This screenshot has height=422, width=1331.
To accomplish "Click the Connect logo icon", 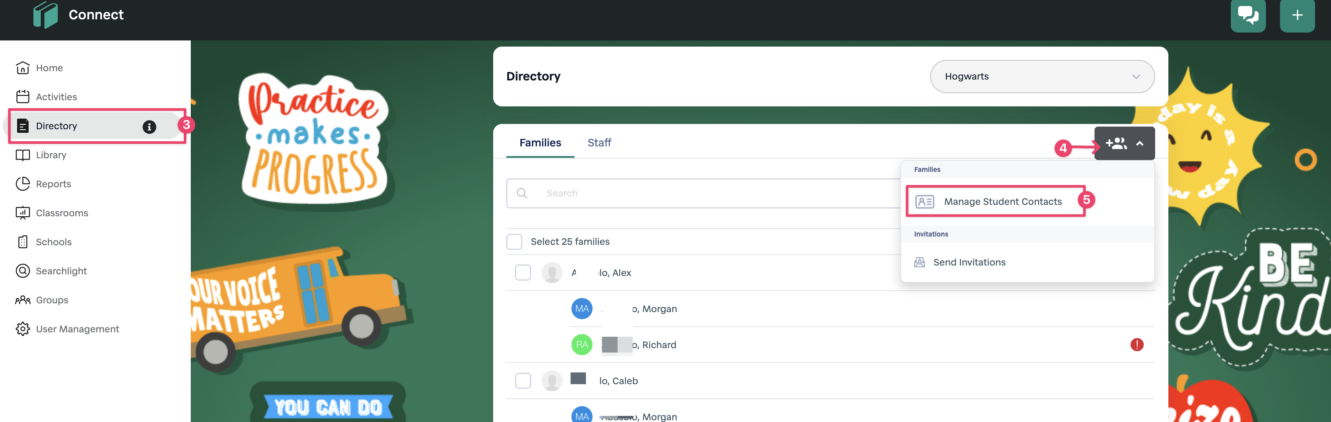I will [45, 15].
